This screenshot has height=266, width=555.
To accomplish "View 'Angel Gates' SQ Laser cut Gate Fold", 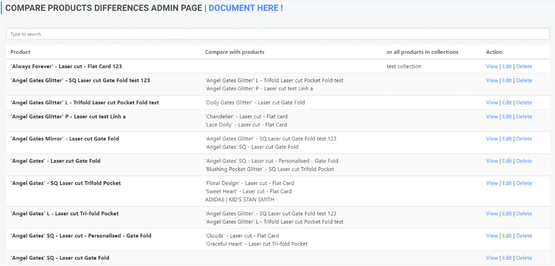I will tap(491, 258).
